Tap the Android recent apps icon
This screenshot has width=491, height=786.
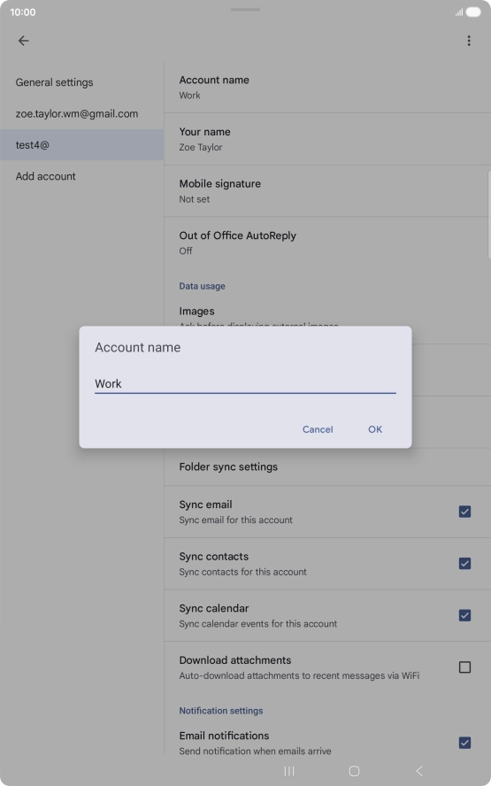(289, 770)
